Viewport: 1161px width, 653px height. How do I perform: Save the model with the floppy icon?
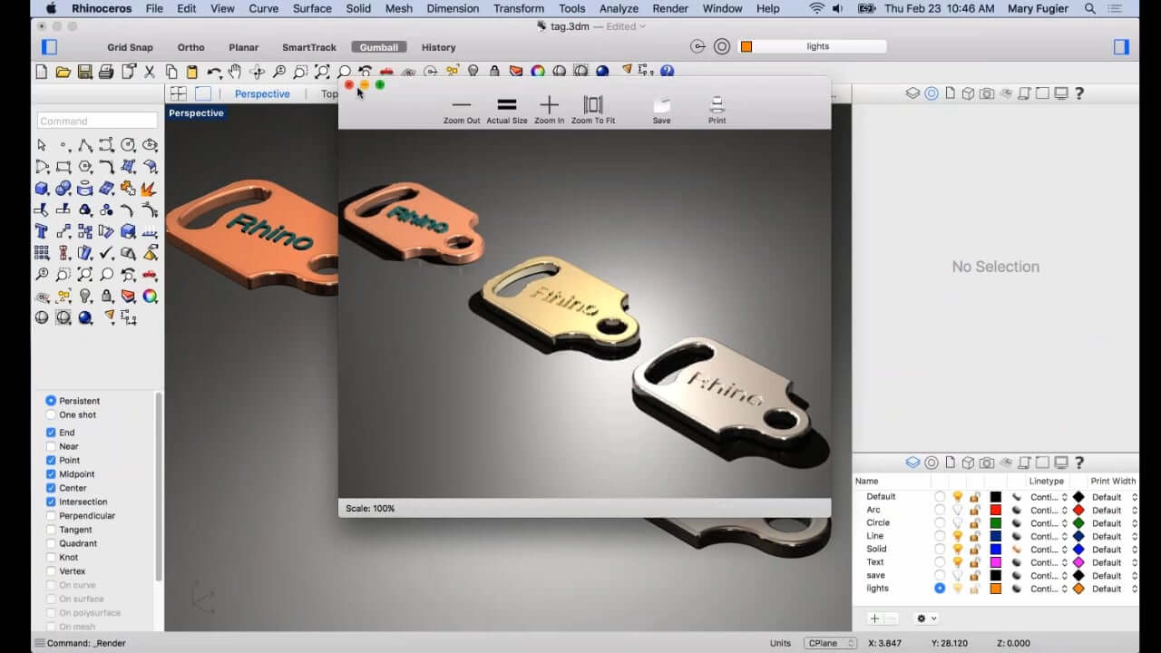tap(84, 72)
